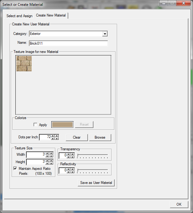Click the Transparency slider handle
The image size is (193, 213).
78,155
